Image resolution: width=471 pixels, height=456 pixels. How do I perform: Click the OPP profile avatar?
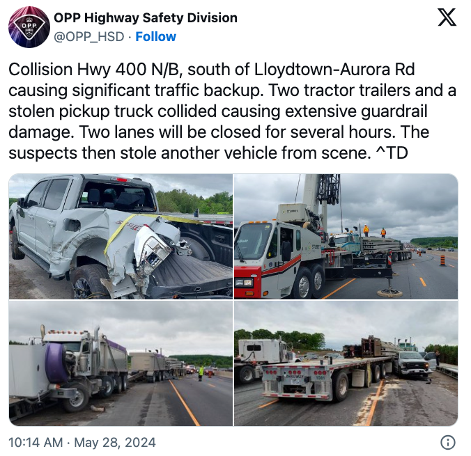pos(29,27)
